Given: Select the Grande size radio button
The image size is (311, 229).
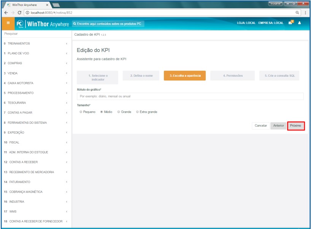Looking at the screenshot, I should coord(119,112).
